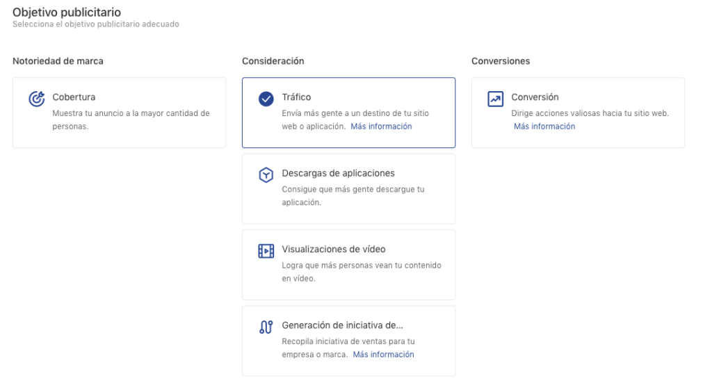Select the Cobertura title text

click(74, 97)
